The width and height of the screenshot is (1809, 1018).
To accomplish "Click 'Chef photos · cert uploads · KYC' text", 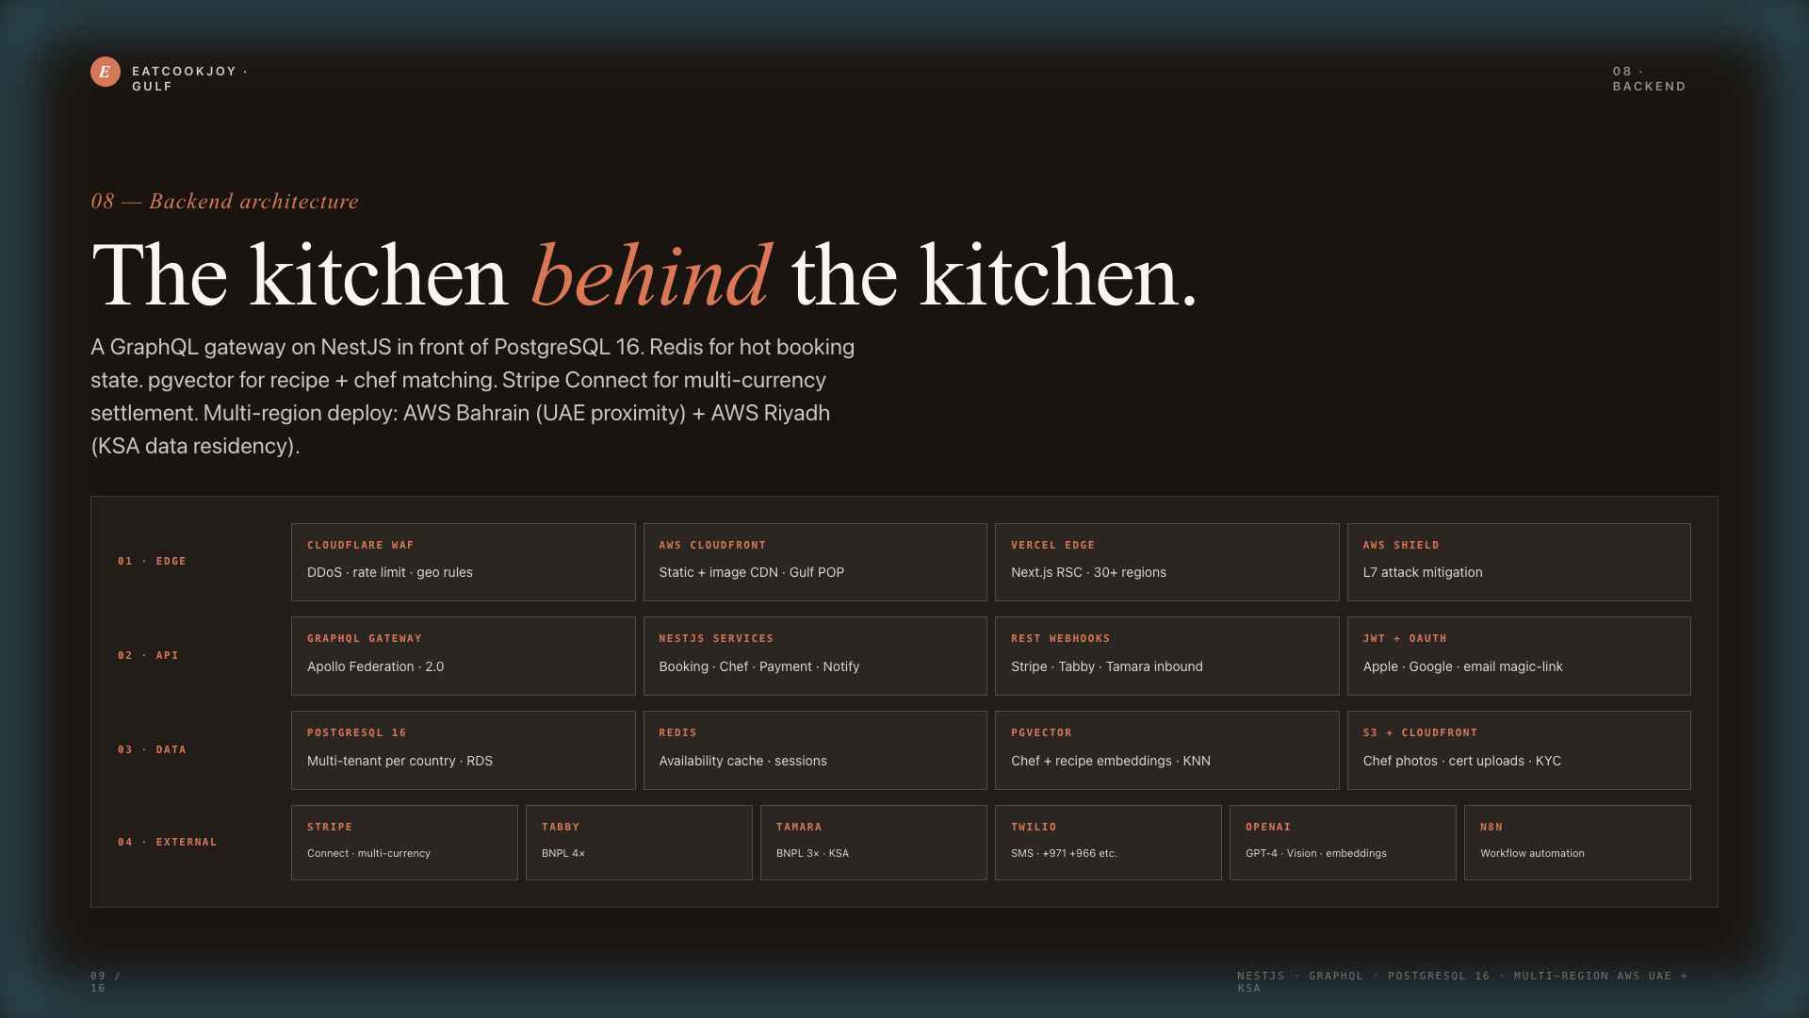I will pos(1461,762).
